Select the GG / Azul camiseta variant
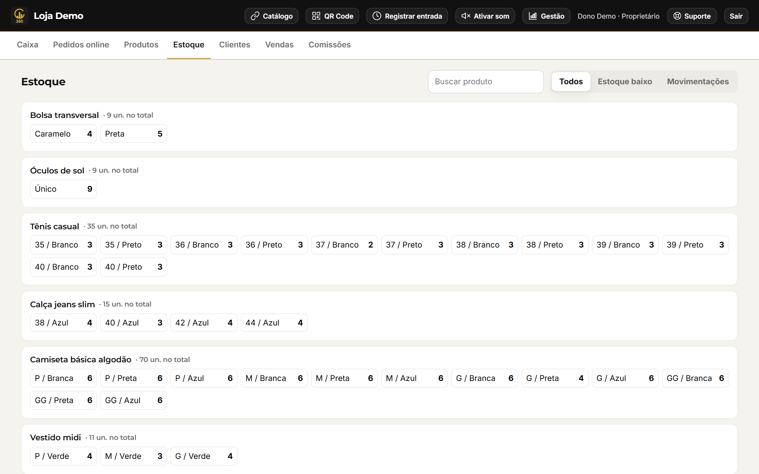Image resolution: width=759 pixels, height=474 pixels. [134, 400]
